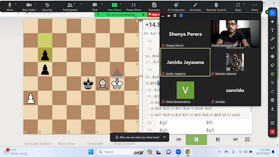Viewport: 279px width, 157px height.
Task: Open audio options arrow next to Mute
Action: click(x=16, y=4)
